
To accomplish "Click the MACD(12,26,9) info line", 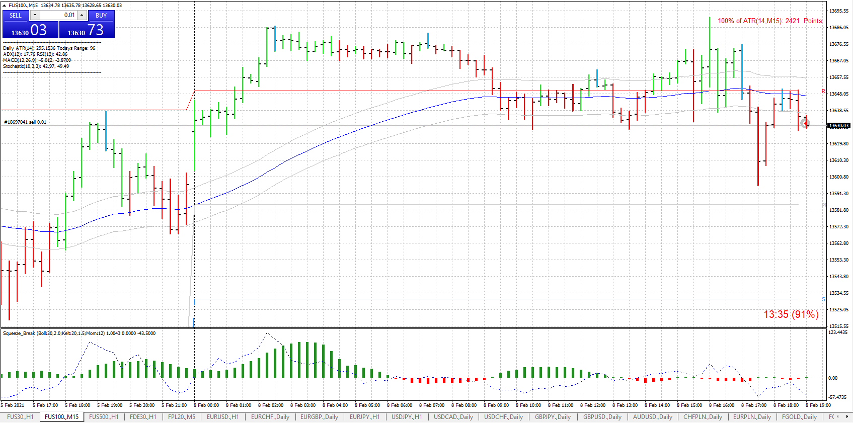I will [x=37, y=60].
